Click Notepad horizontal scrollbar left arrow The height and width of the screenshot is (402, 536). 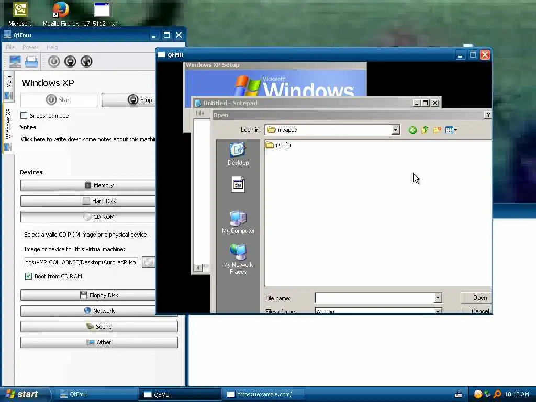point(198,267)
